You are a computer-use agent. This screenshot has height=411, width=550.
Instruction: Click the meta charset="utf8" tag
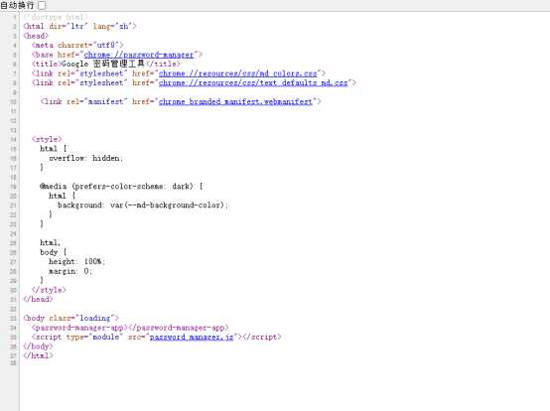coord(77,46)
